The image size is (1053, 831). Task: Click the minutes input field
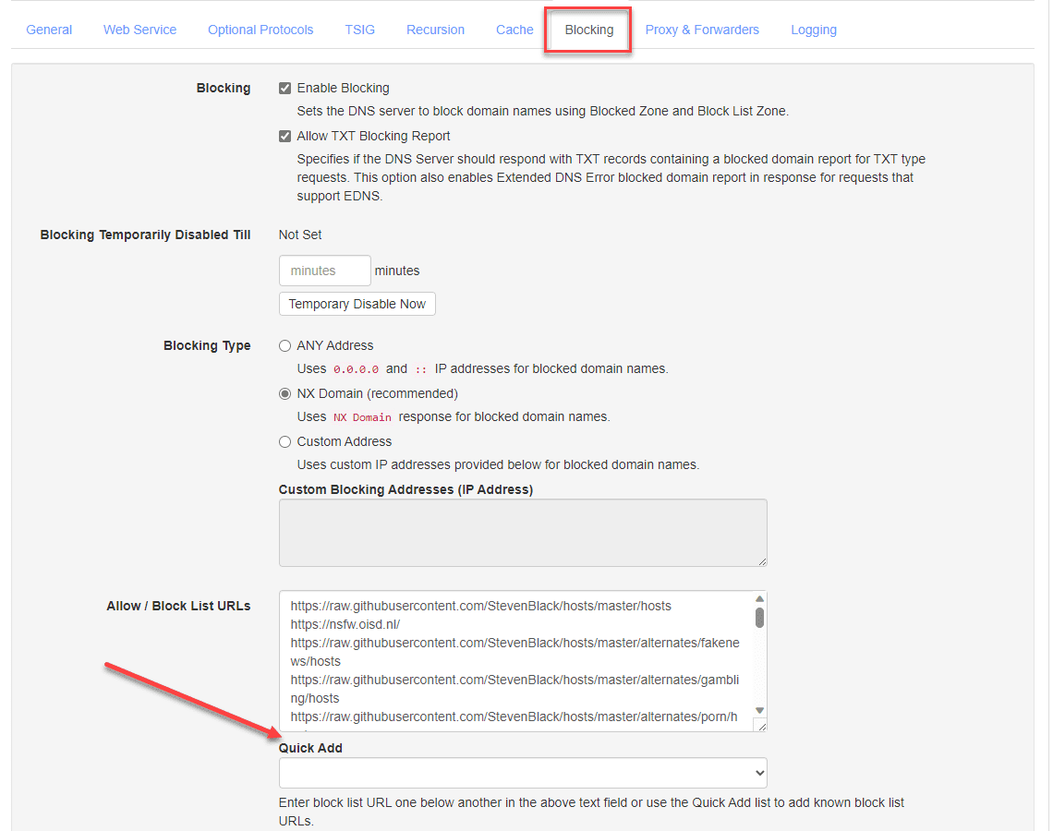coord(325,271)
